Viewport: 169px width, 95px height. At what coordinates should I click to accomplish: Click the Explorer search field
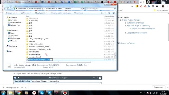[100, 9]
